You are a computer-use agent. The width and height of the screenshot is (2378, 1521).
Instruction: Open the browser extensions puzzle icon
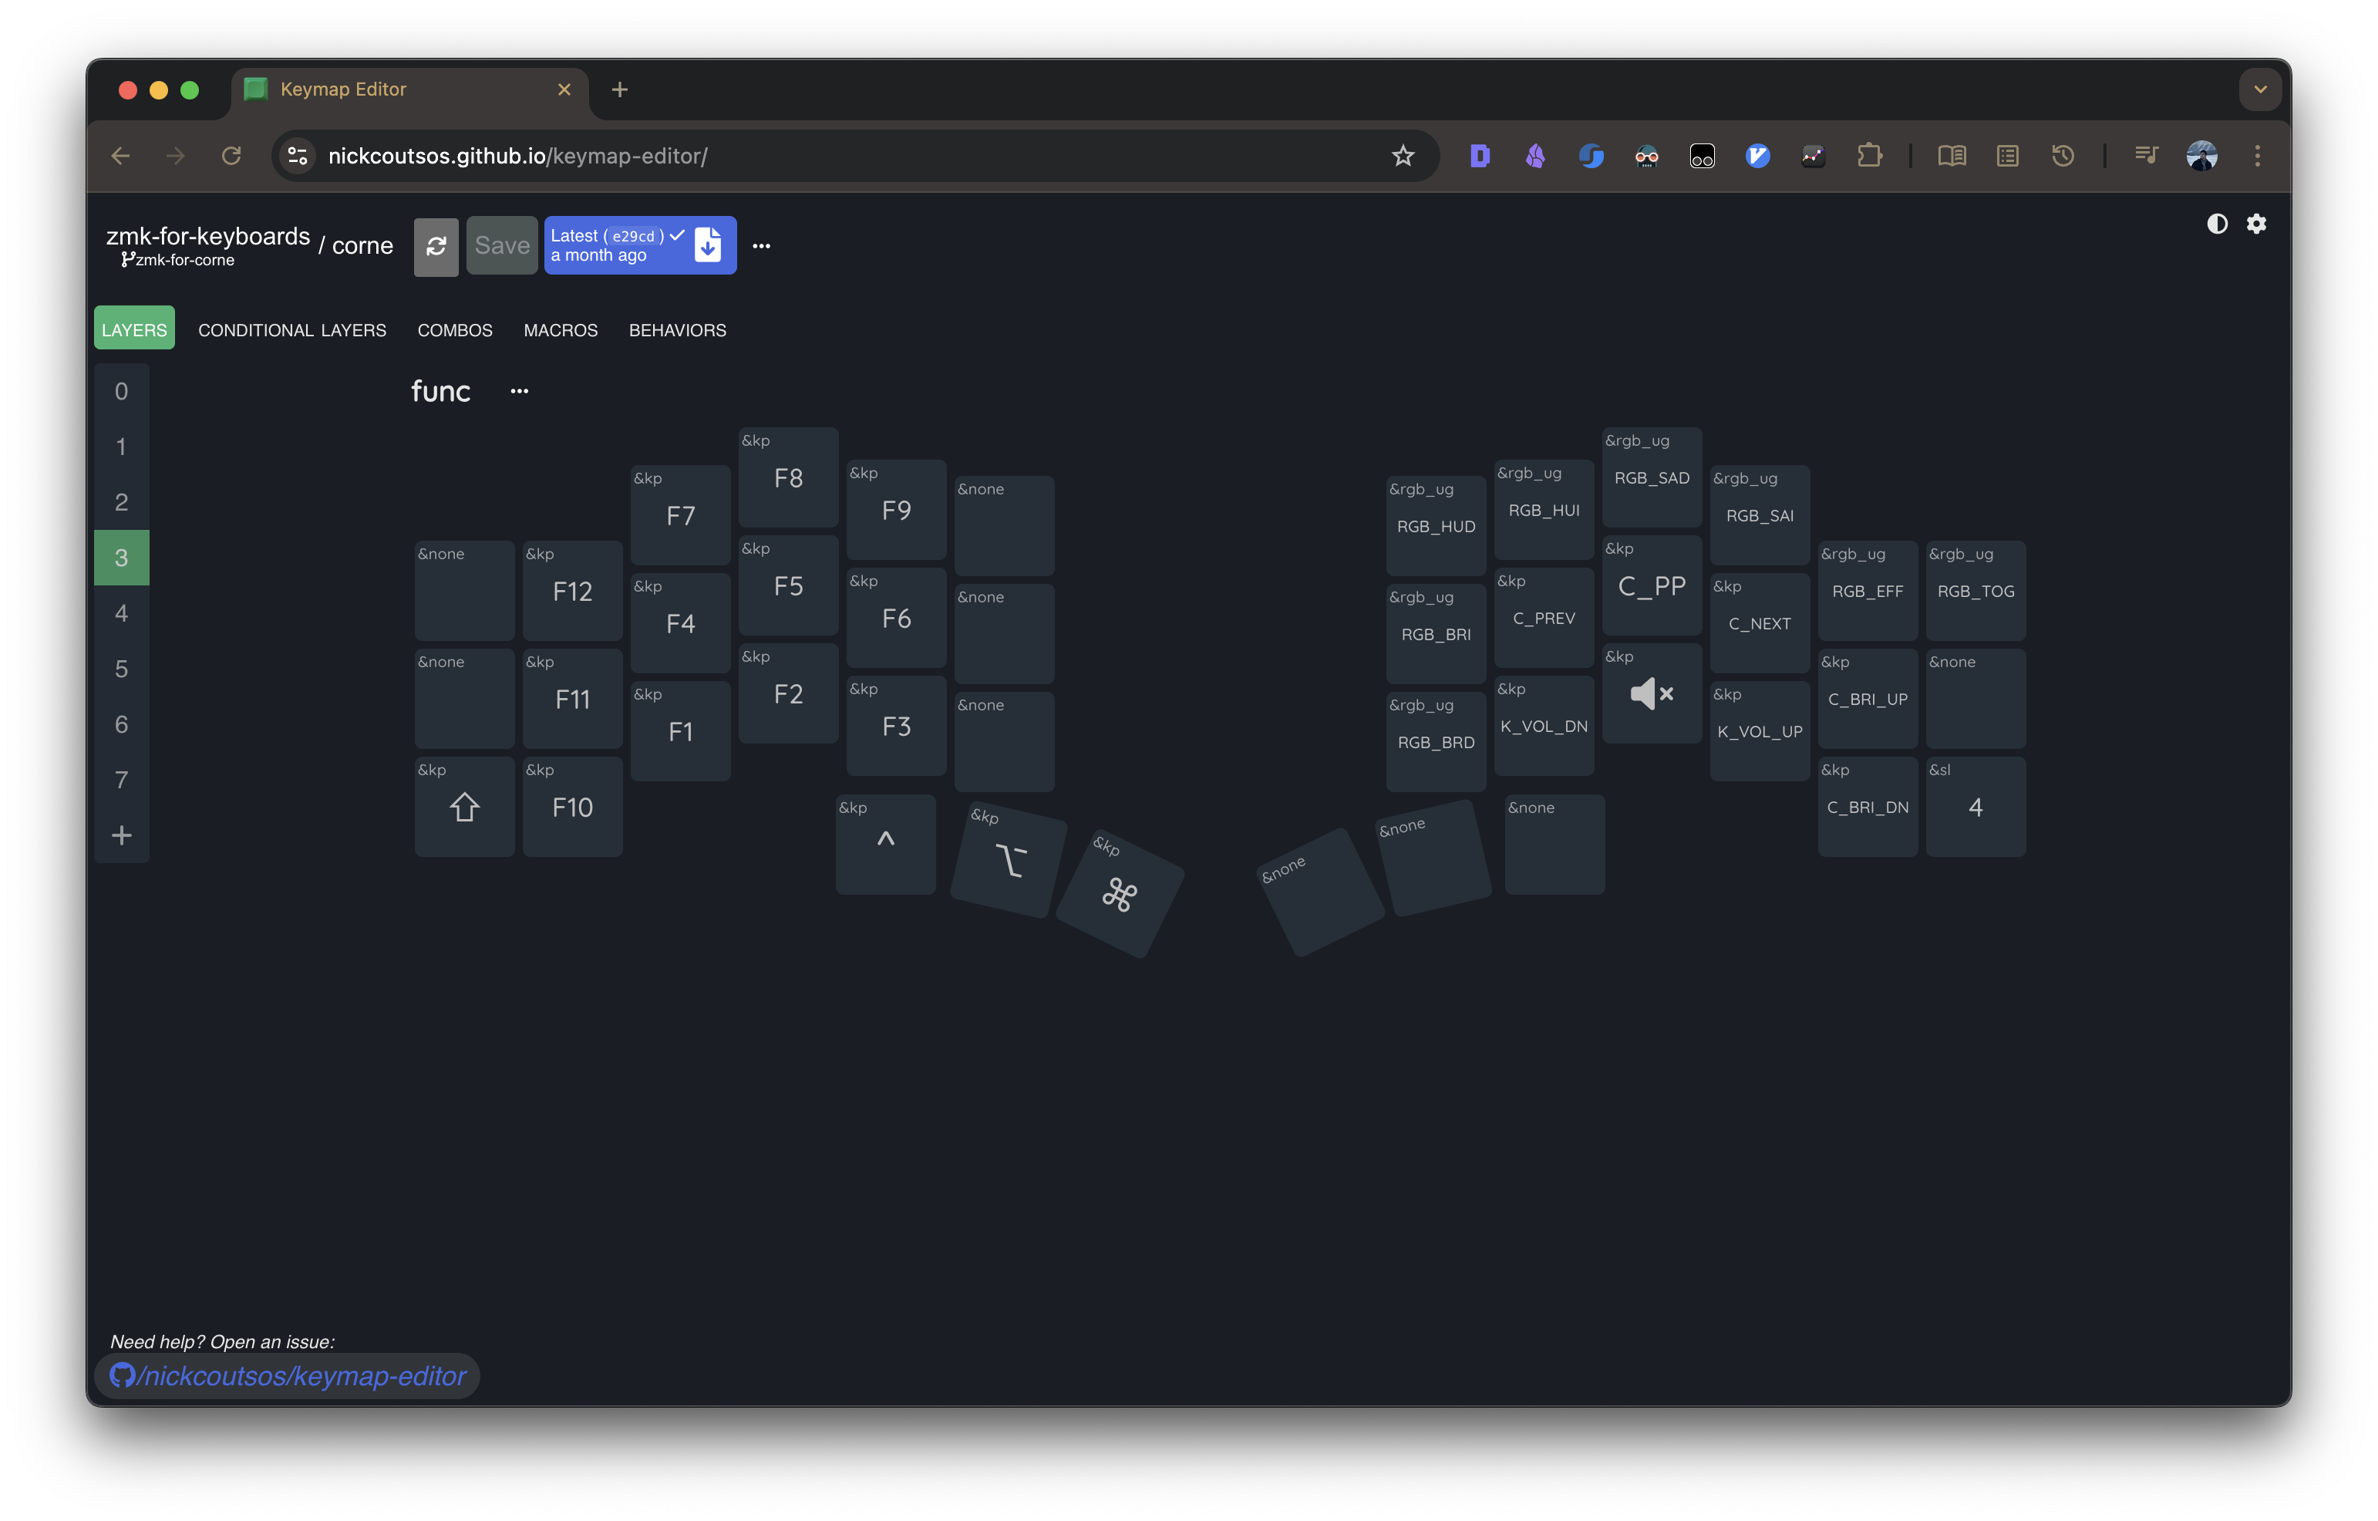click(x=1869, y=155)
